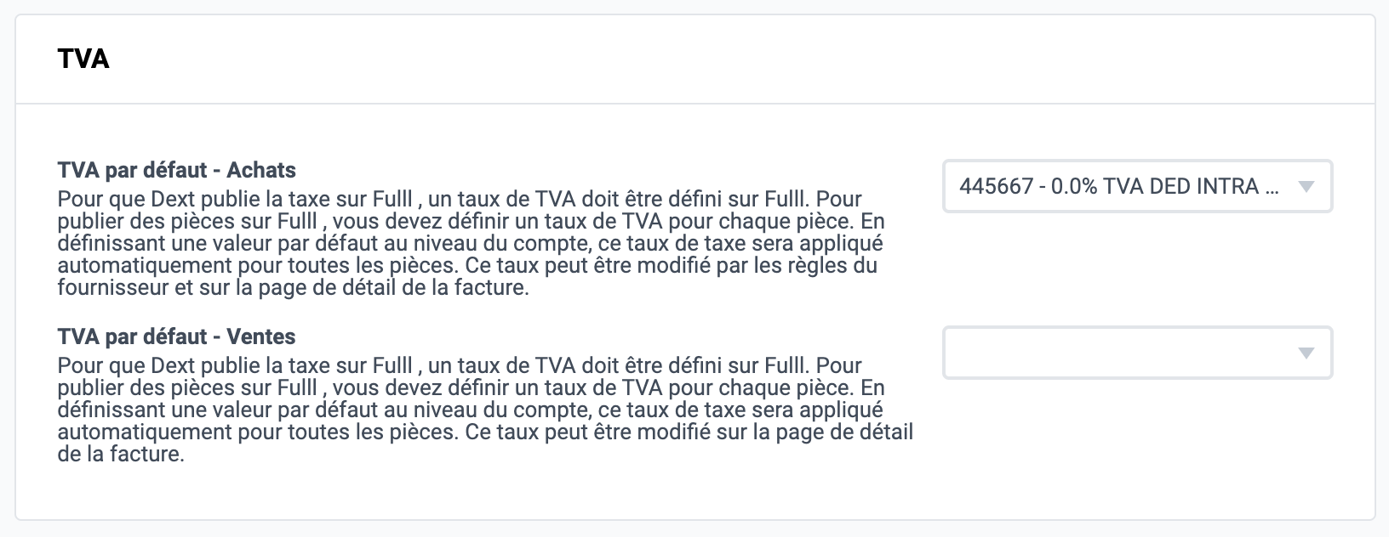The image size is (1389, 537).
Task: Click 'Ventes' in the second field label
Action: point(261,336)
